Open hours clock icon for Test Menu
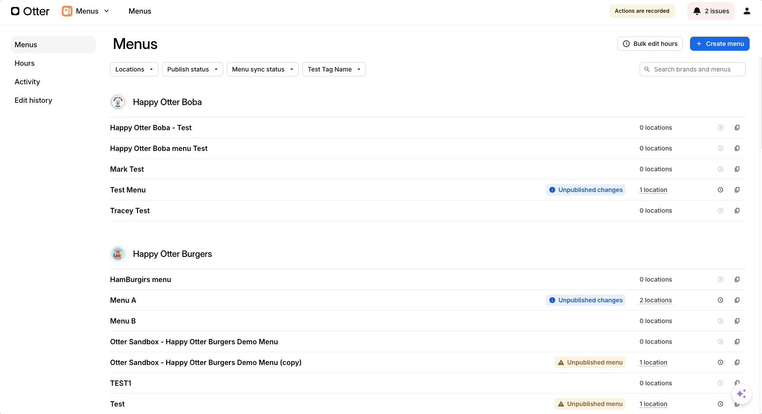762x414 pixels. [x=720, y=190]
